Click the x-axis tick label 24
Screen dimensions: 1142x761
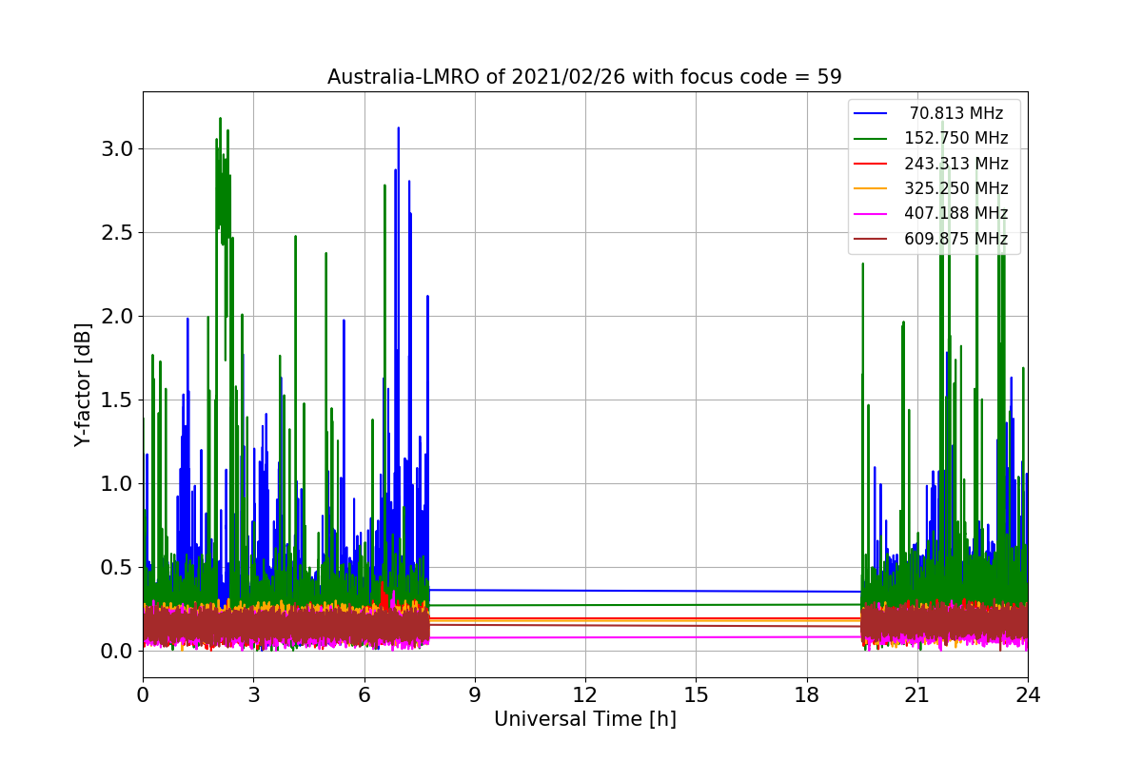pyautogui.click(x=1028, y=694)
